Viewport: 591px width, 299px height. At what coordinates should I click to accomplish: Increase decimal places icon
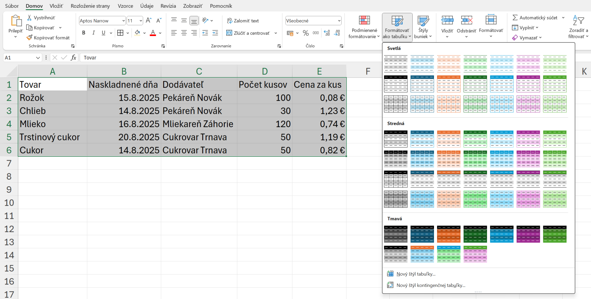click(x=327, y=33)
